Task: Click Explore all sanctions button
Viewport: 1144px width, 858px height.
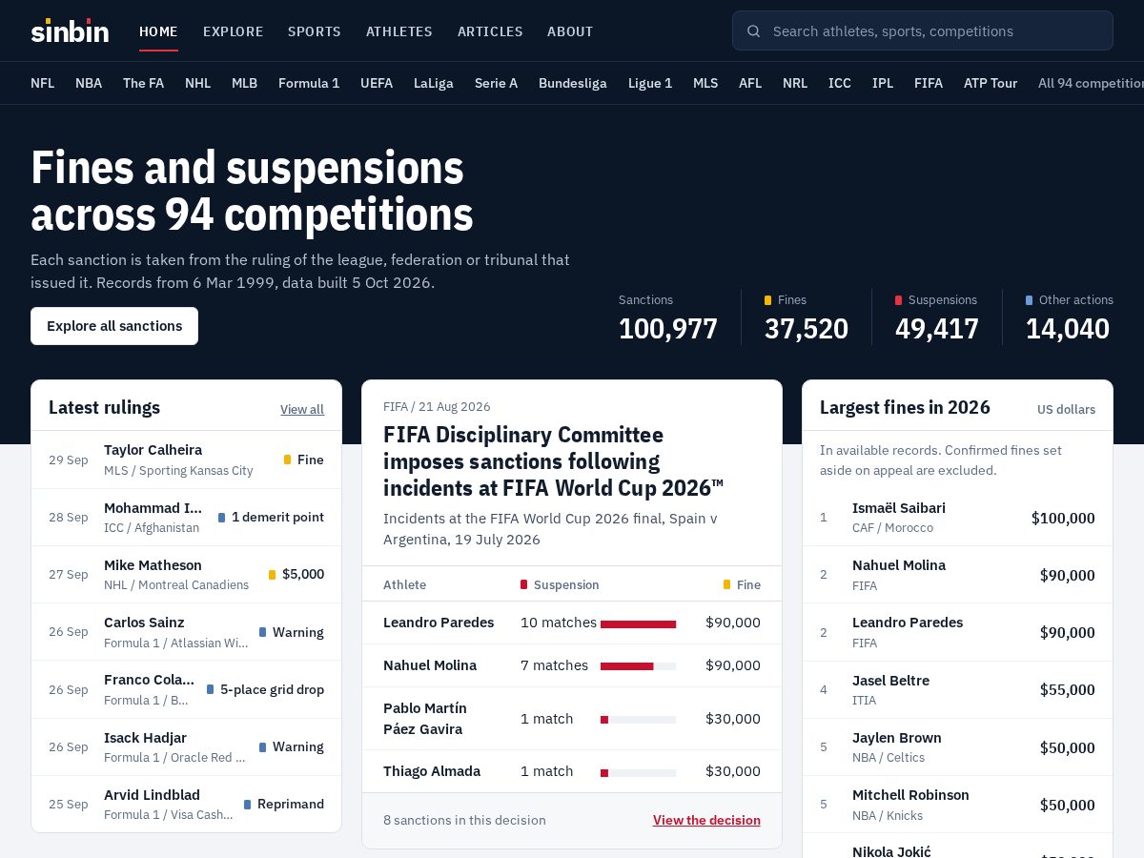Action: [x=114, y=326]
